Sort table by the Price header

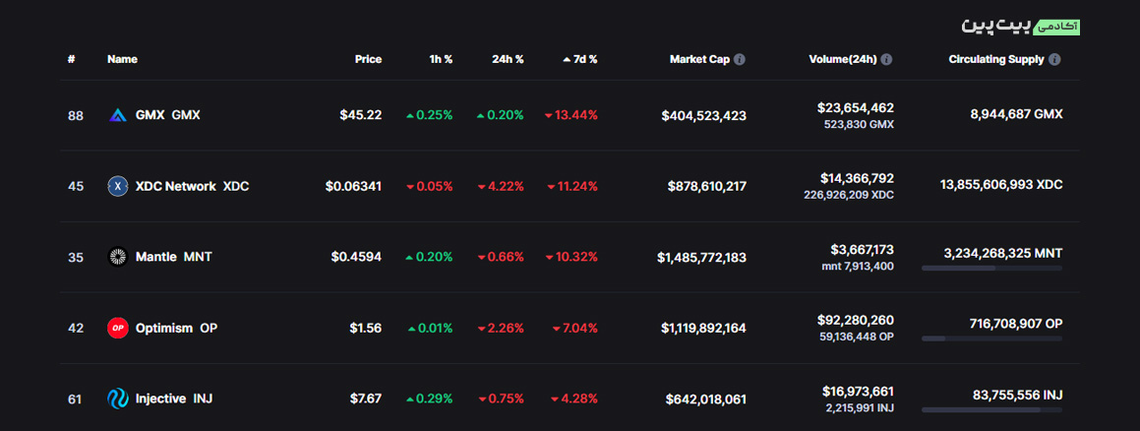[368, 59]
